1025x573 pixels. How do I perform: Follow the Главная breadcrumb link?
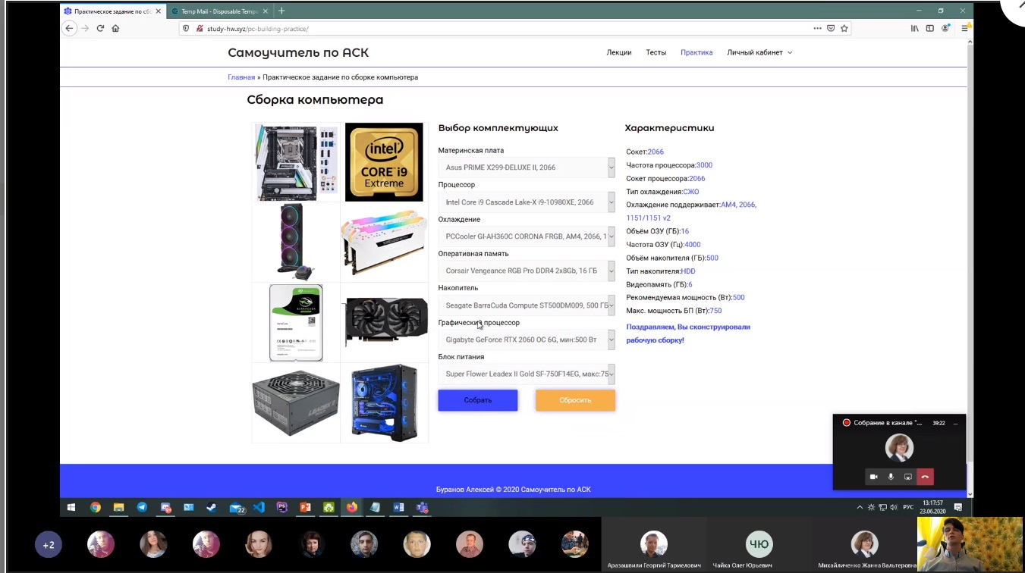pyautogui.click(x=241, y=77)
